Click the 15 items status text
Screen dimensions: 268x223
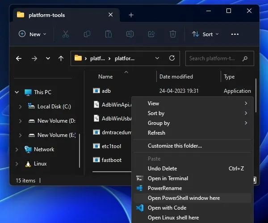[x=25, y=181]
